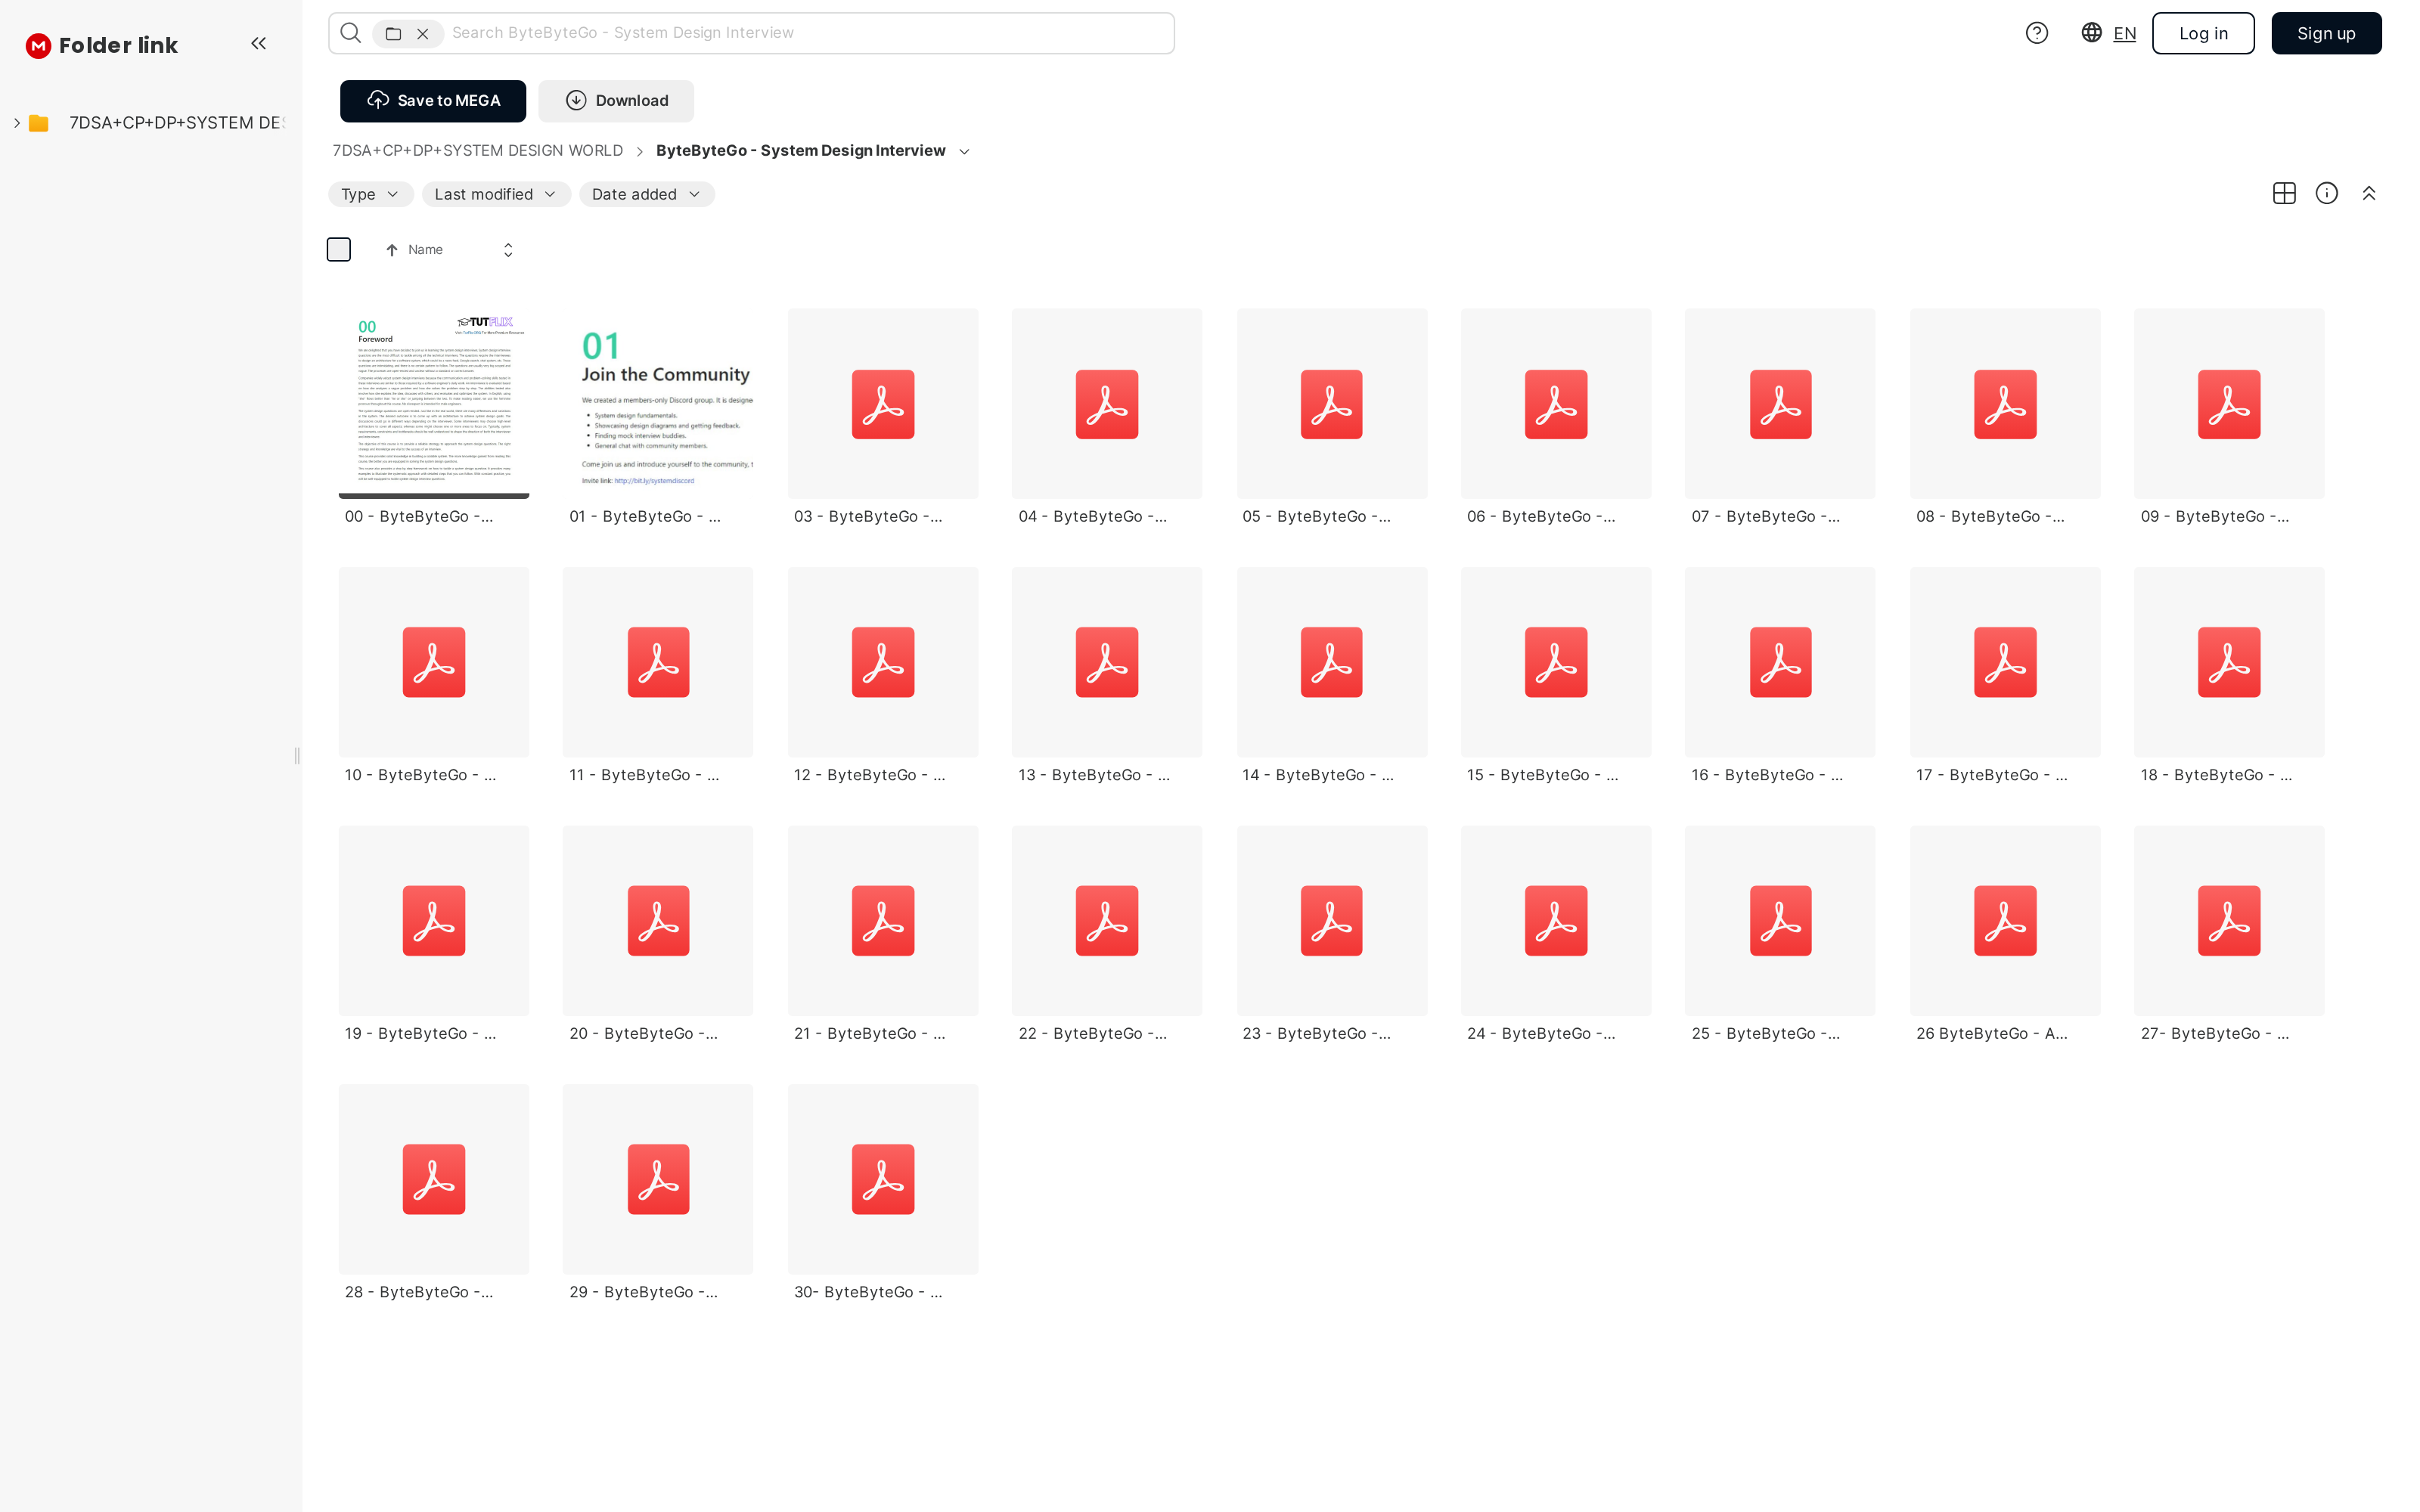This screenshot has height=1512, width=2420.
Task: Click the Save to MEGA button
Action: [433, 101]
